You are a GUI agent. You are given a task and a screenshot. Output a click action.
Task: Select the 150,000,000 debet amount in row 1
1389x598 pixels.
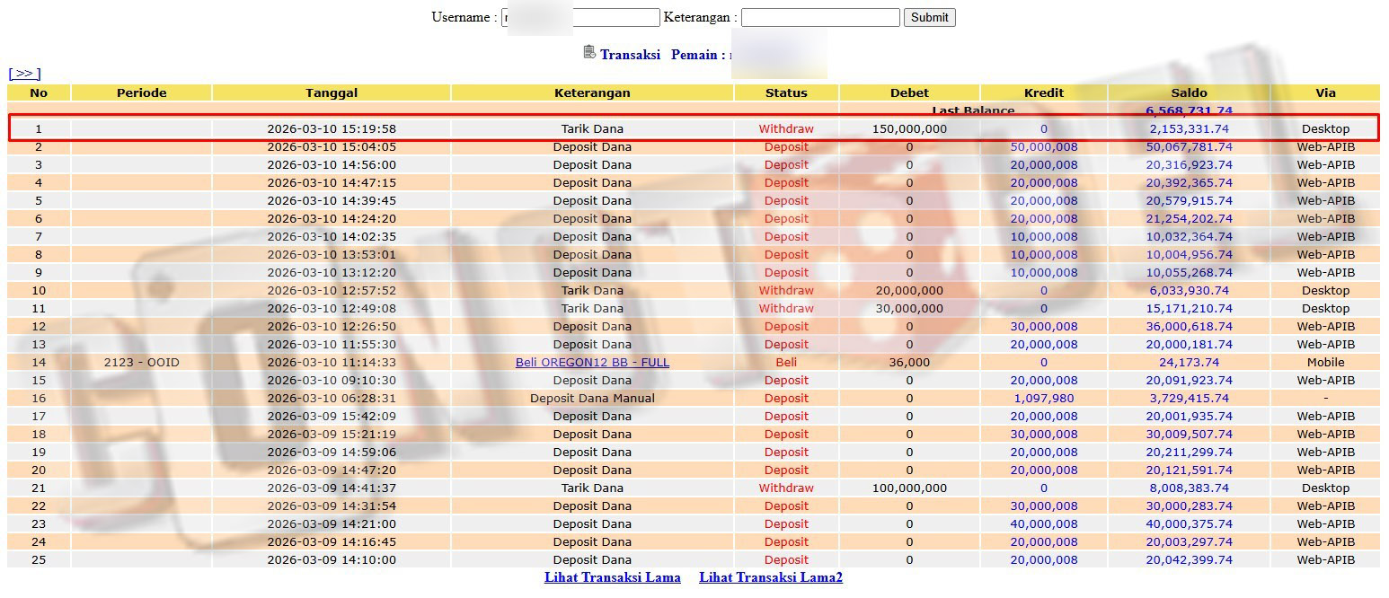[909, 128]
